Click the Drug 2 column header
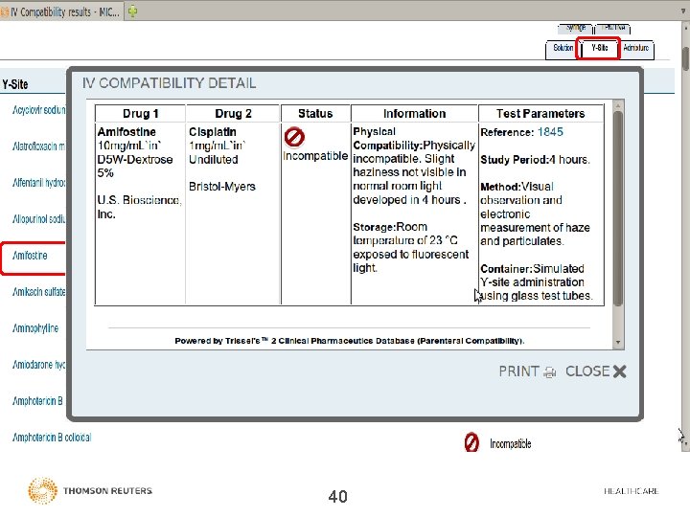 (233, 113)
